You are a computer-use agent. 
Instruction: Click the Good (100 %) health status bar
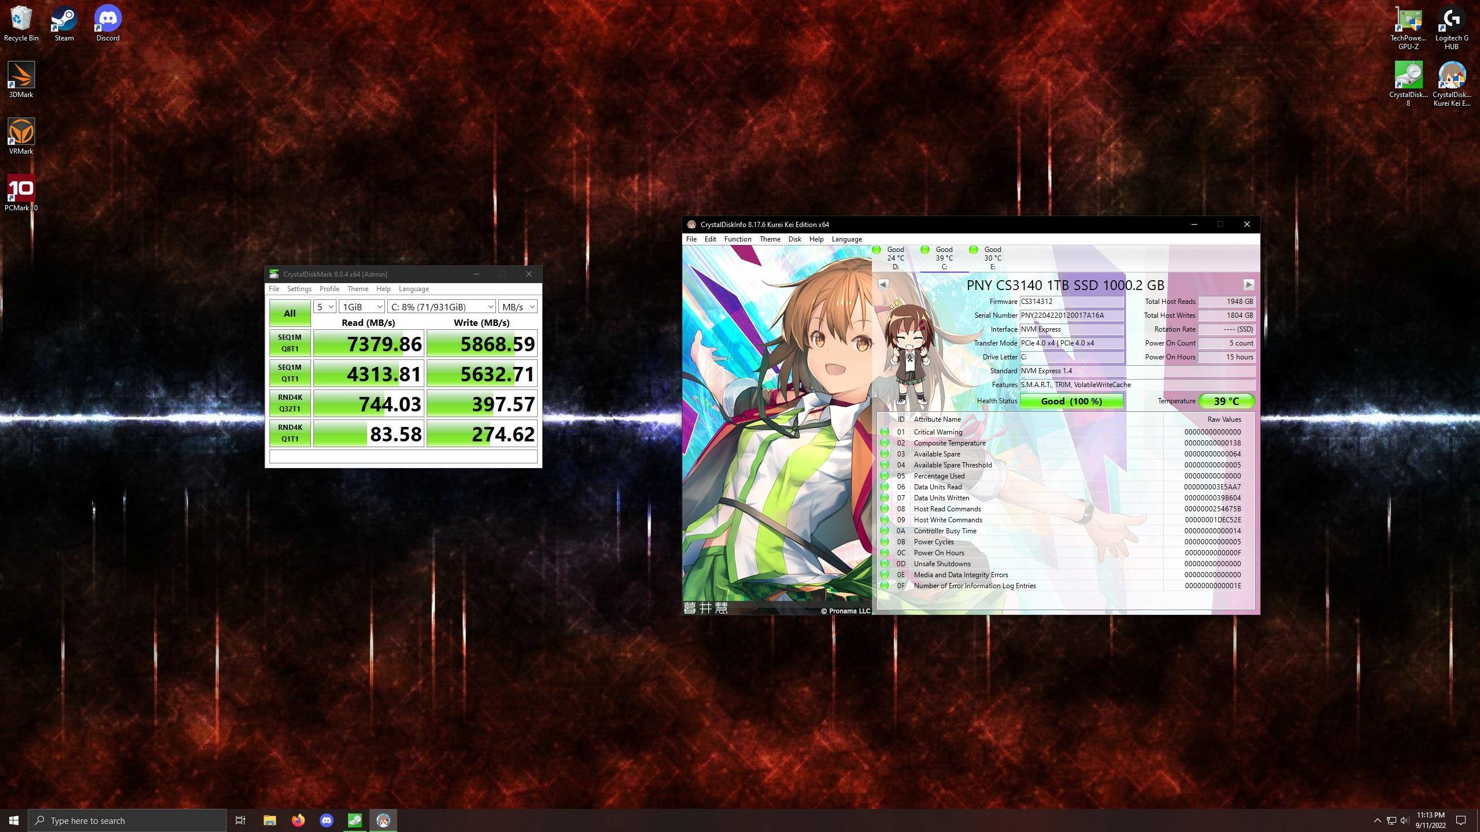pos(1071,401)
